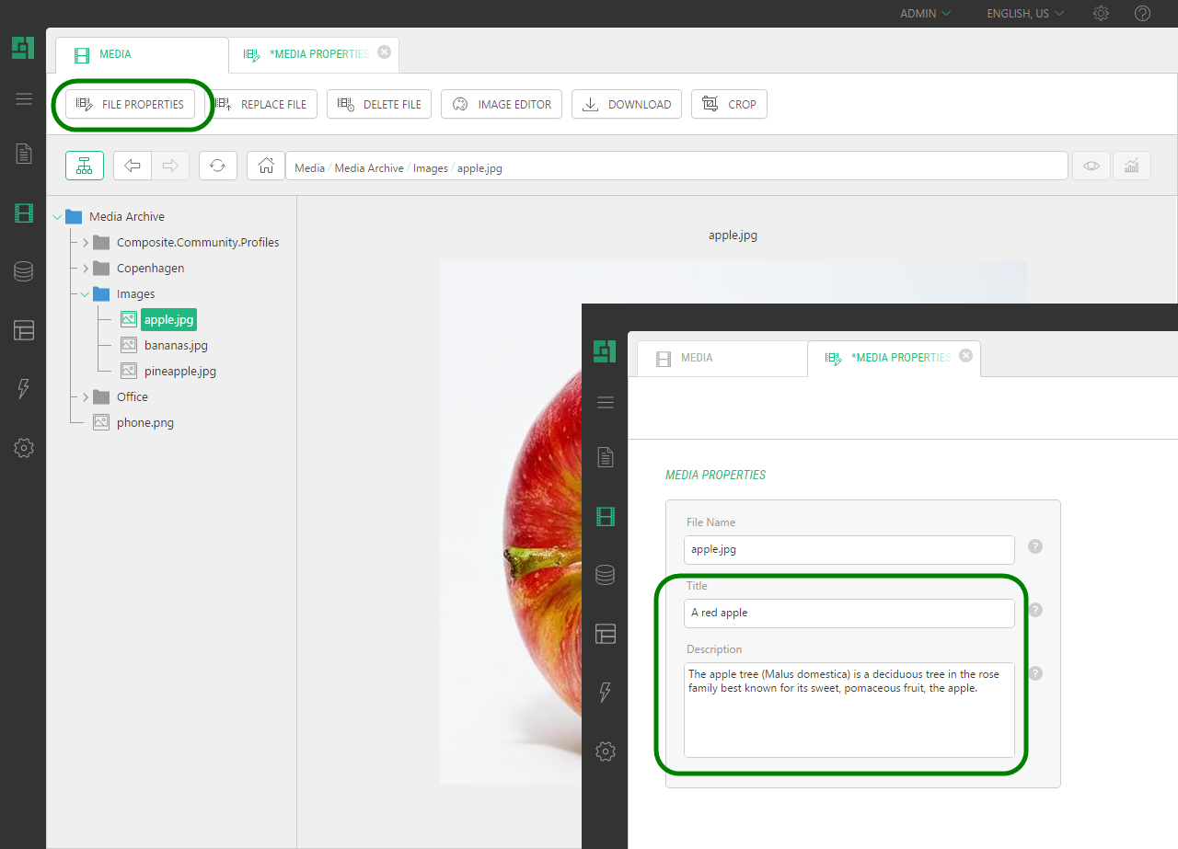Close the Media Properties tab
Image resolution: width=1178 pixels, height=849 pixels.
384,52
